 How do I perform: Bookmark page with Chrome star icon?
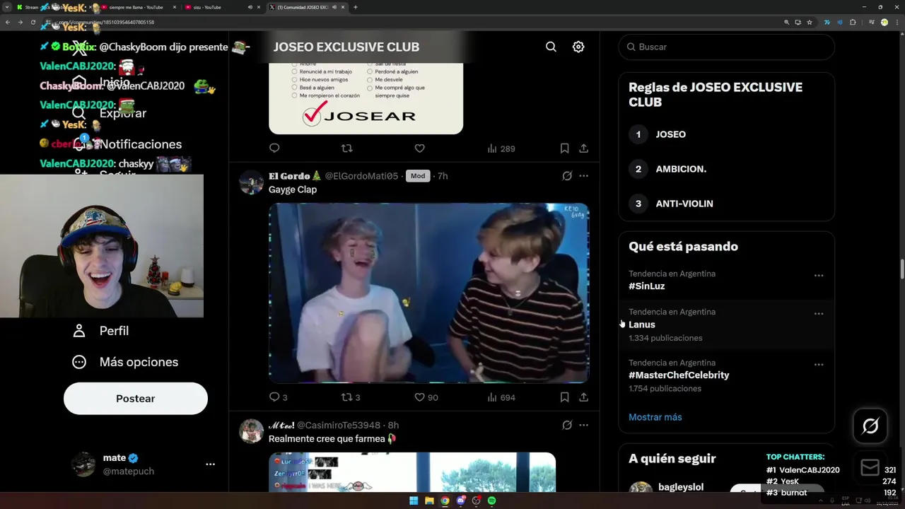(810, 22)
